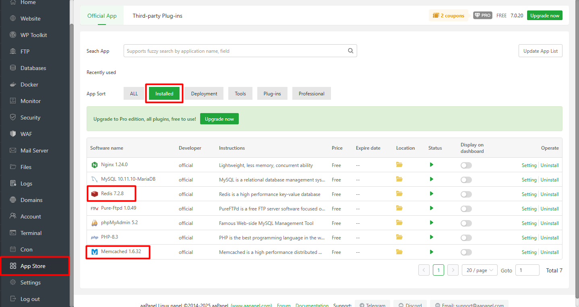Click the PHP-8.3 status play icon

pyautogui.click(x=432, y=237)
